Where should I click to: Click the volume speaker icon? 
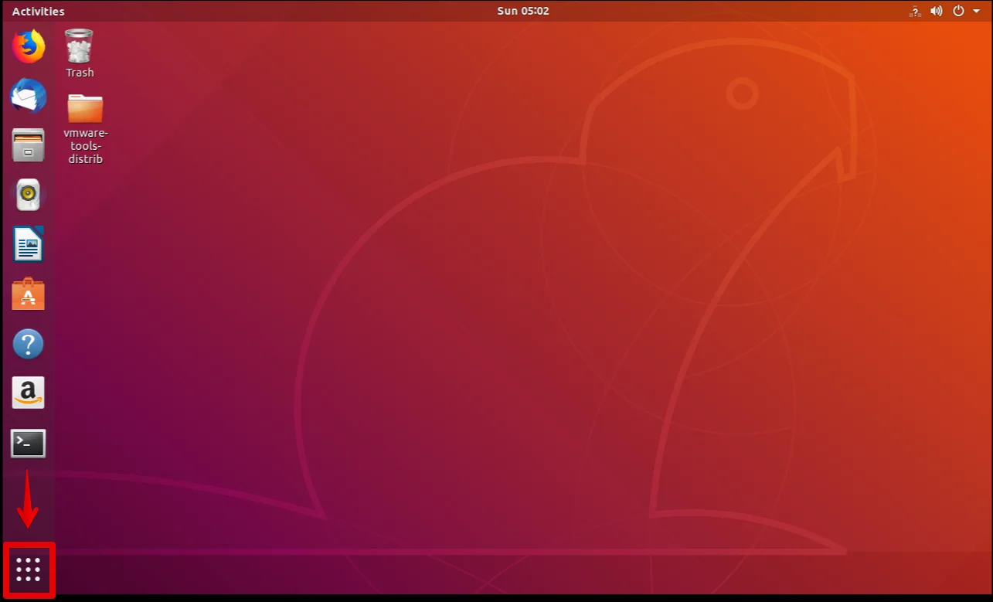tap(937, 11)
